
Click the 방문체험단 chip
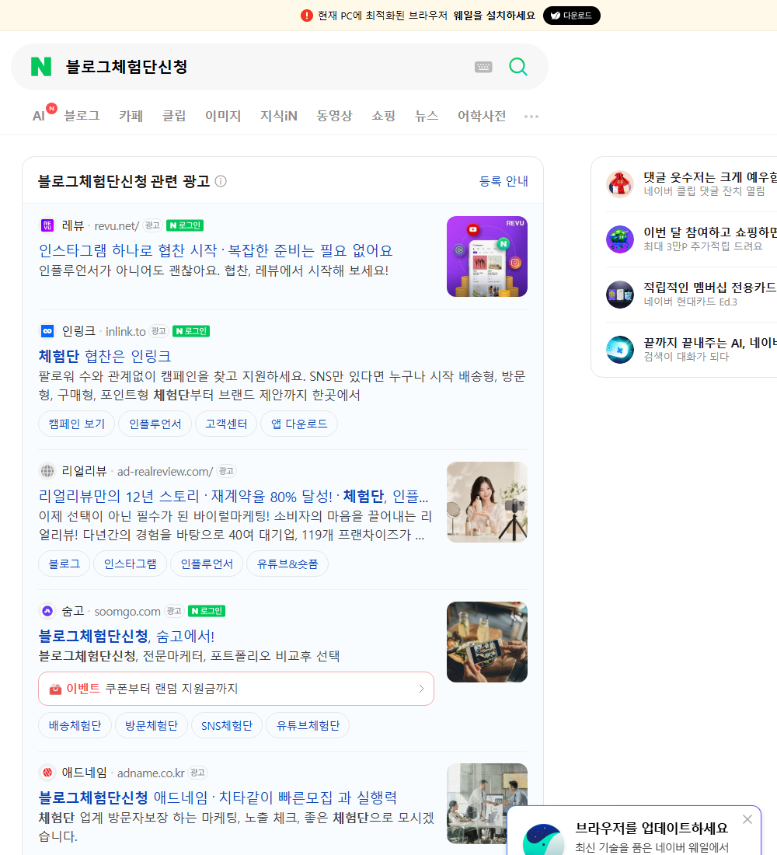(151, 726)
